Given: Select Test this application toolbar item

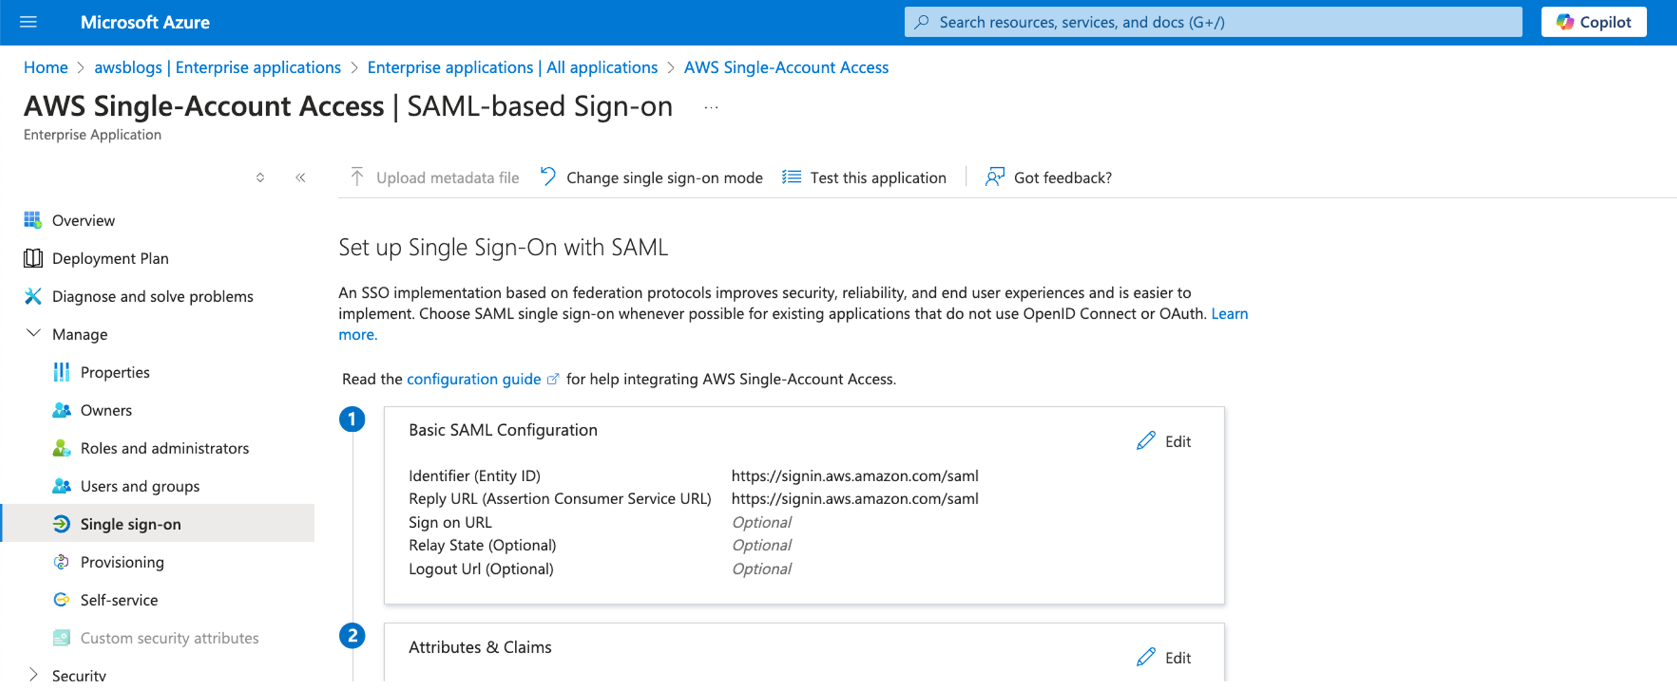Looking at the screenshot, I should pyautogui.click(x=865, y=178).
